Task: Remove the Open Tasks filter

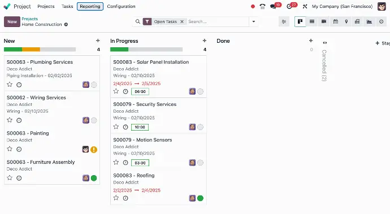Action: click(x=182, y=21)
